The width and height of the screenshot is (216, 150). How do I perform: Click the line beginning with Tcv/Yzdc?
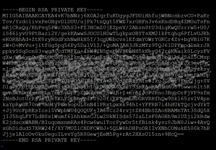(x=106, y=22)
